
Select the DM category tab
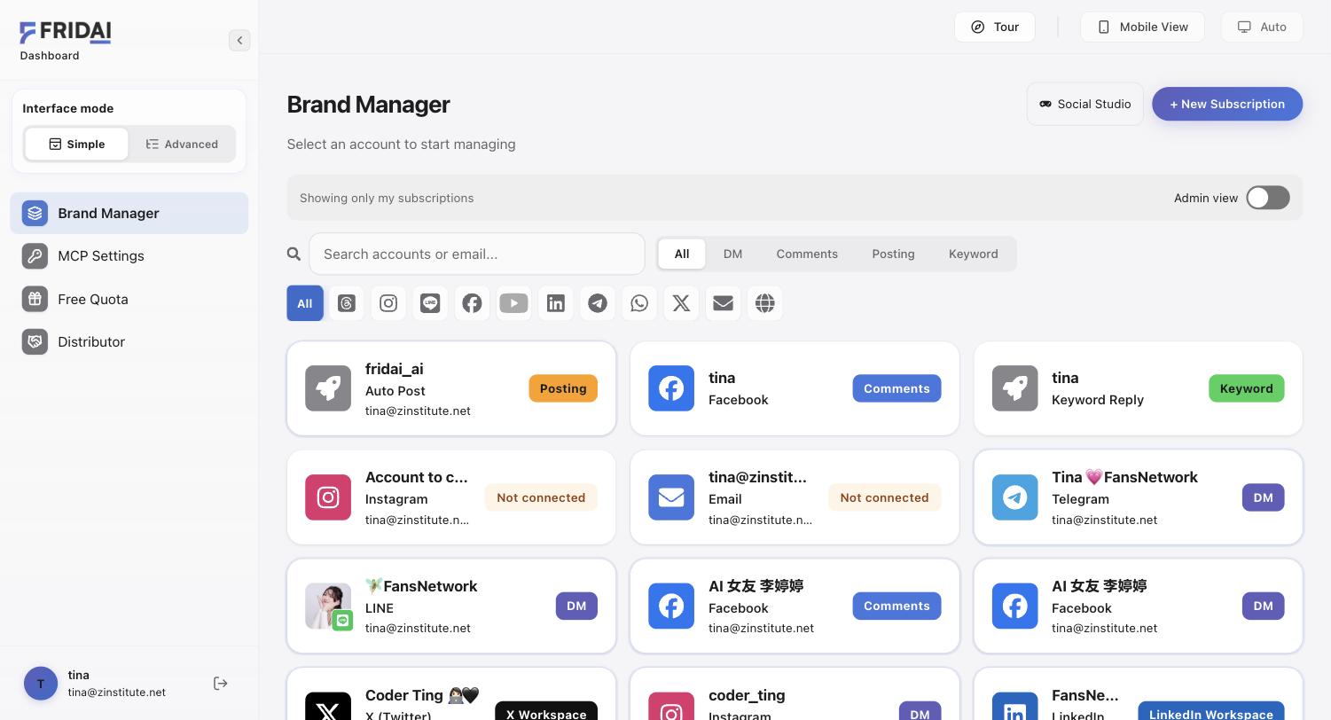tap(732, 254)
